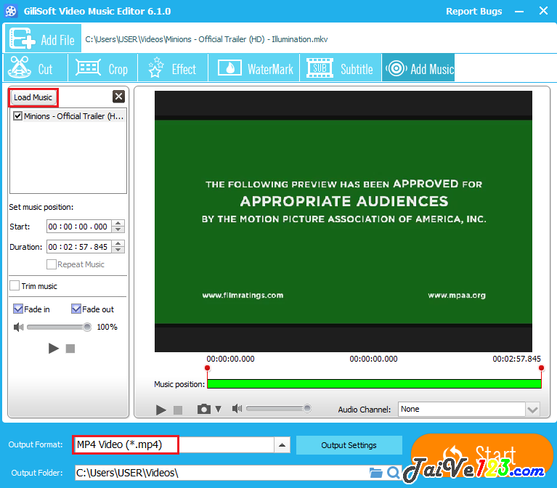Toggle the Fade in checkbox
This screenshot has height=488, width=557.
18,309
